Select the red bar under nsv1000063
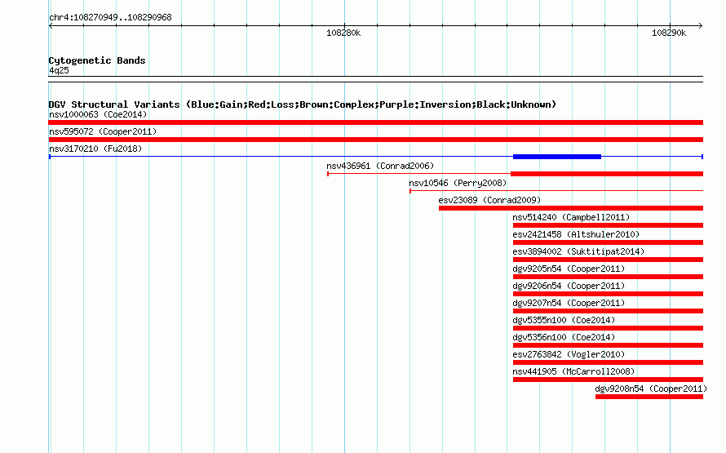 coord(375,122)
